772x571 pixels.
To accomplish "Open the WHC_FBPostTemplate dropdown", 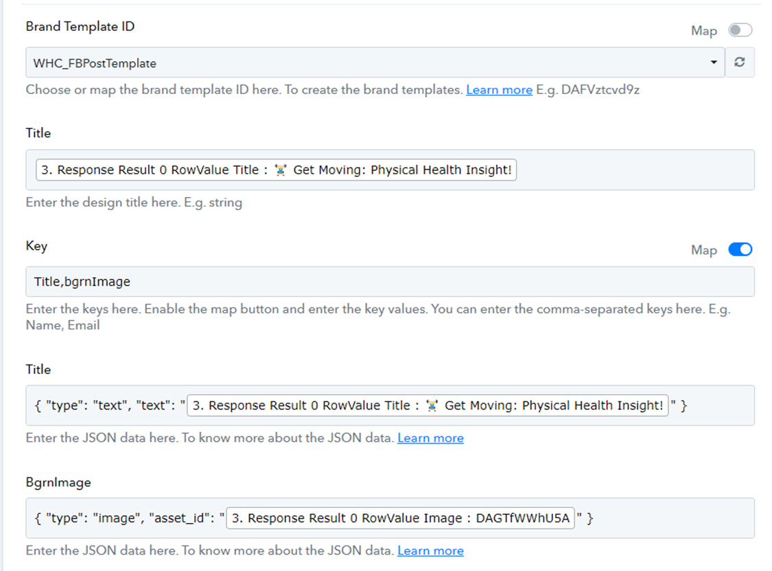I will tap(375, 62).
